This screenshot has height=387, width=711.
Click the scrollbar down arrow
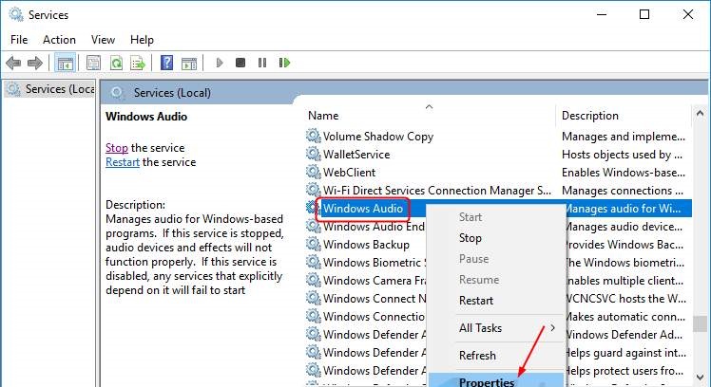click(700, 378)
